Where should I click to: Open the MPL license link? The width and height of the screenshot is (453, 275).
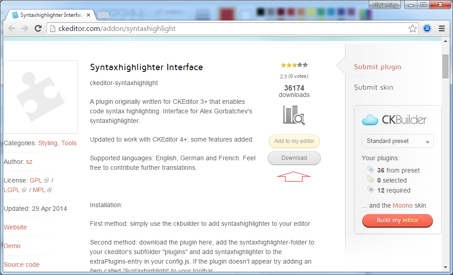pos(39,190)
